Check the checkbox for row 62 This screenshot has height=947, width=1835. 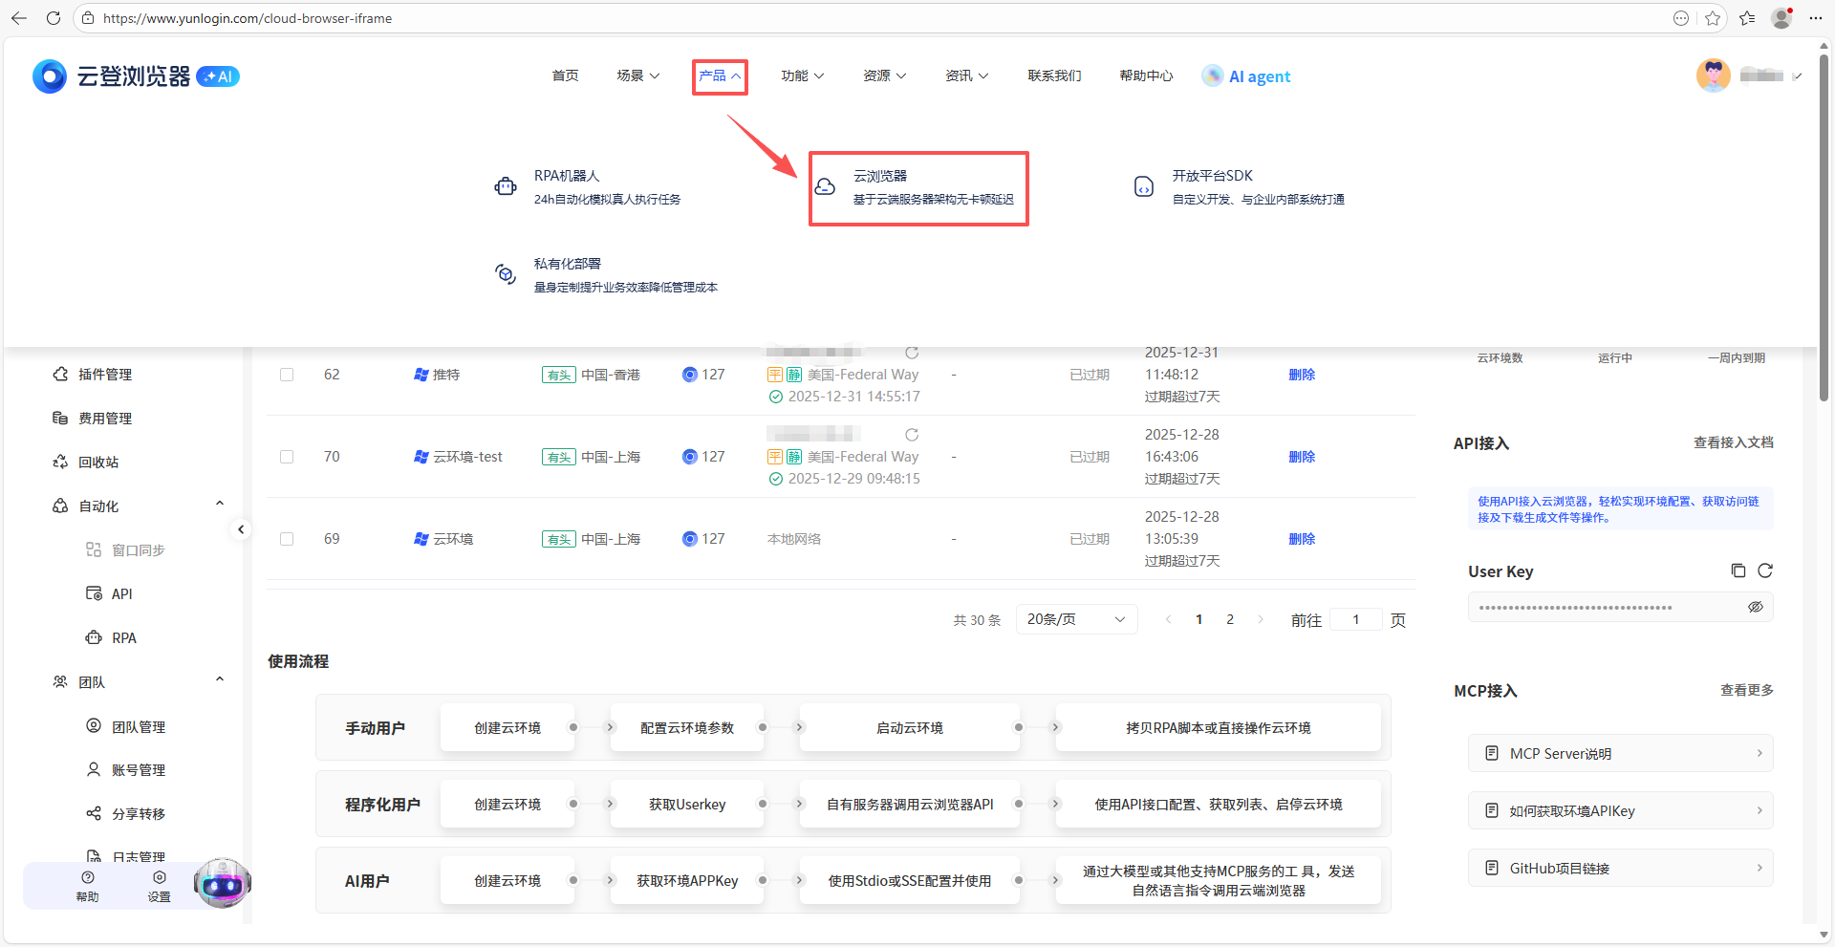[286, 375]
